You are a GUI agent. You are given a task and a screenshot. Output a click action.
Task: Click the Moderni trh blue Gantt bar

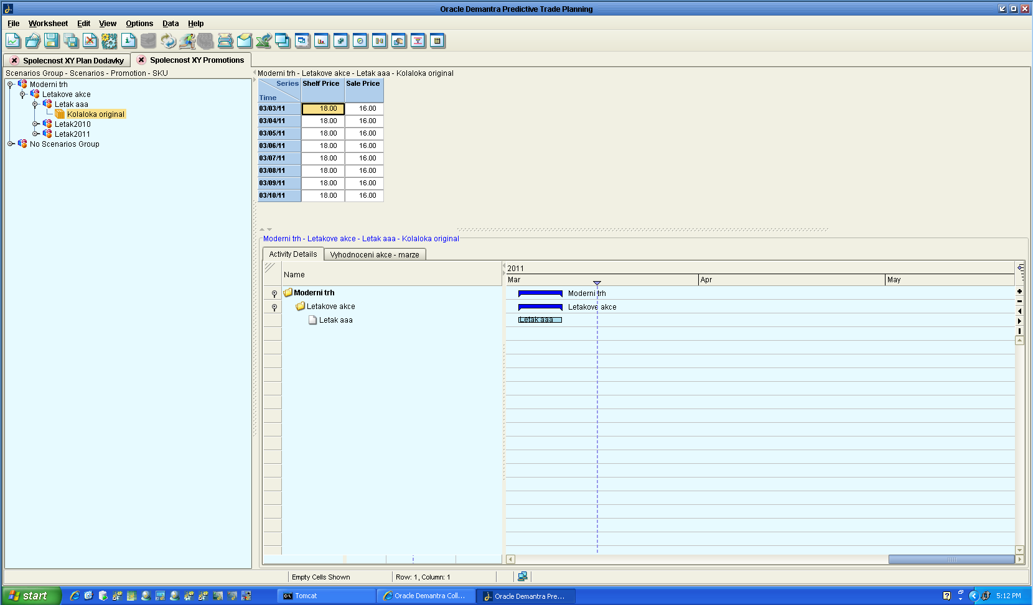540,293
